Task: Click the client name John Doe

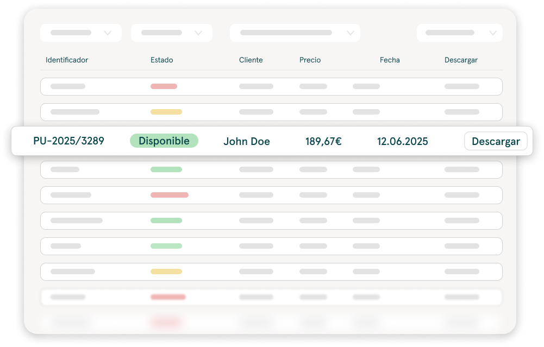Action: (247, 141)
